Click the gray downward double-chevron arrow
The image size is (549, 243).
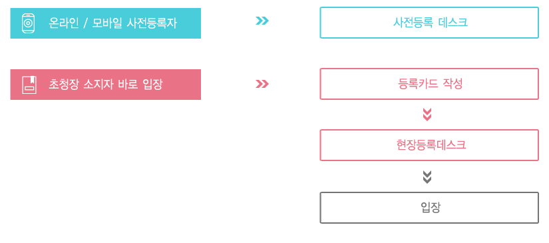(427, 177)
